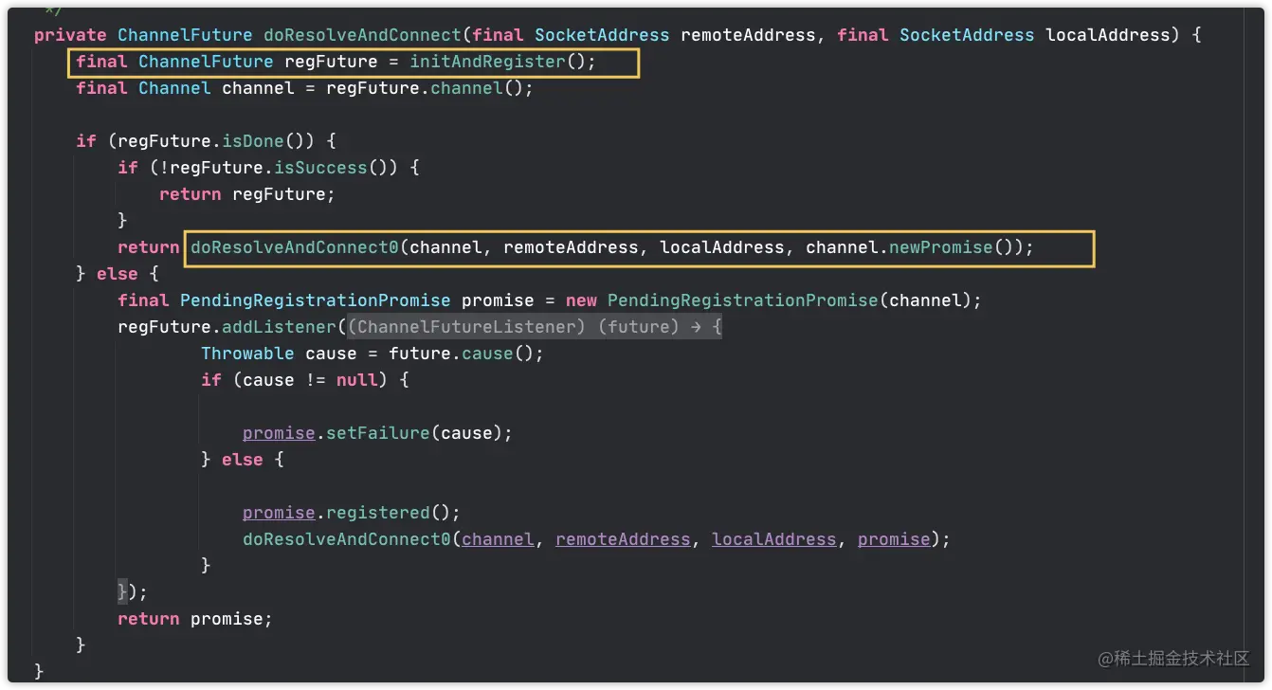
Task: Click underlined localAddress argument in lambda
Action: pos(774,539)
